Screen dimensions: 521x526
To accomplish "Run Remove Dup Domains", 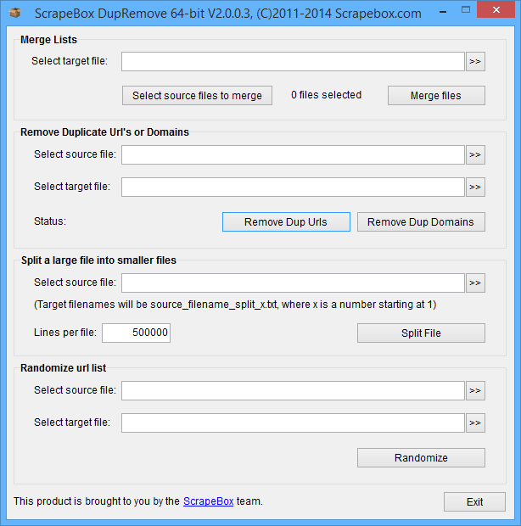I will point(421,222).
